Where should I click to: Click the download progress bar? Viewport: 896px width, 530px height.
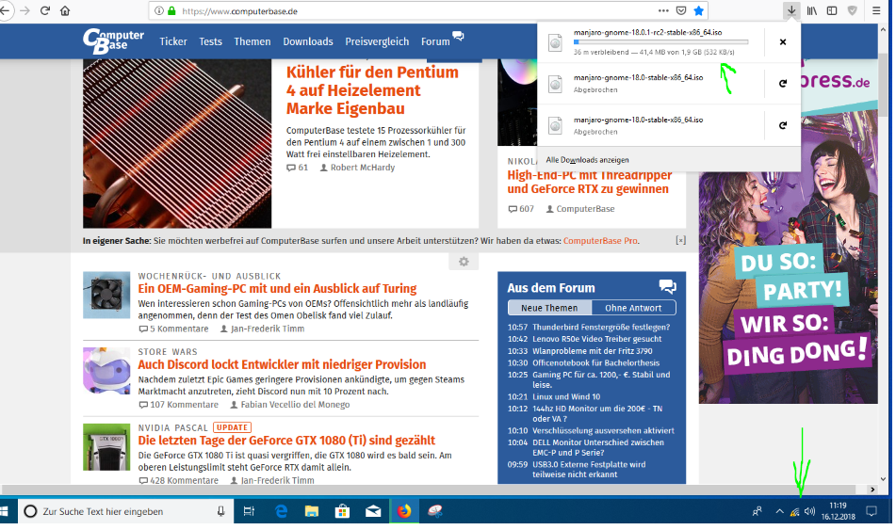[660, 42]
